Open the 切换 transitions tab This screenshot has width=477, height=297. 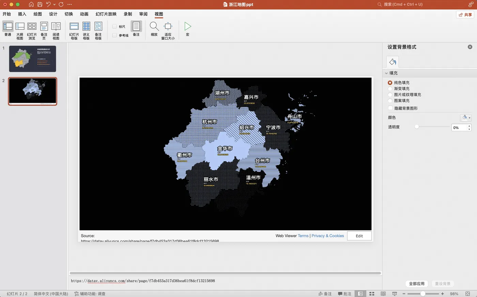tap(69, 14)
